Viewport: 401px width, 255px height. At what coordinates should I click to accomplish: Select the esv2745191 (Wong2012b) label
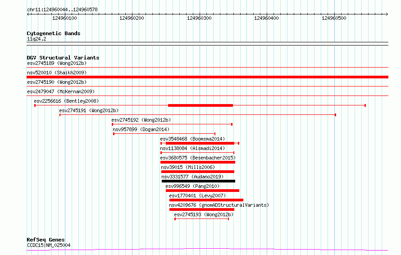coord(89,110)
